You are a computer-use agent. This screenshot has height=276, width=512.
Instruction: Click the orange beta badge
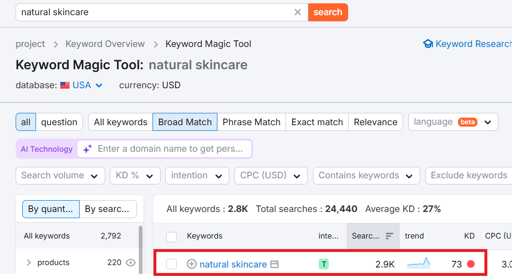467,122
